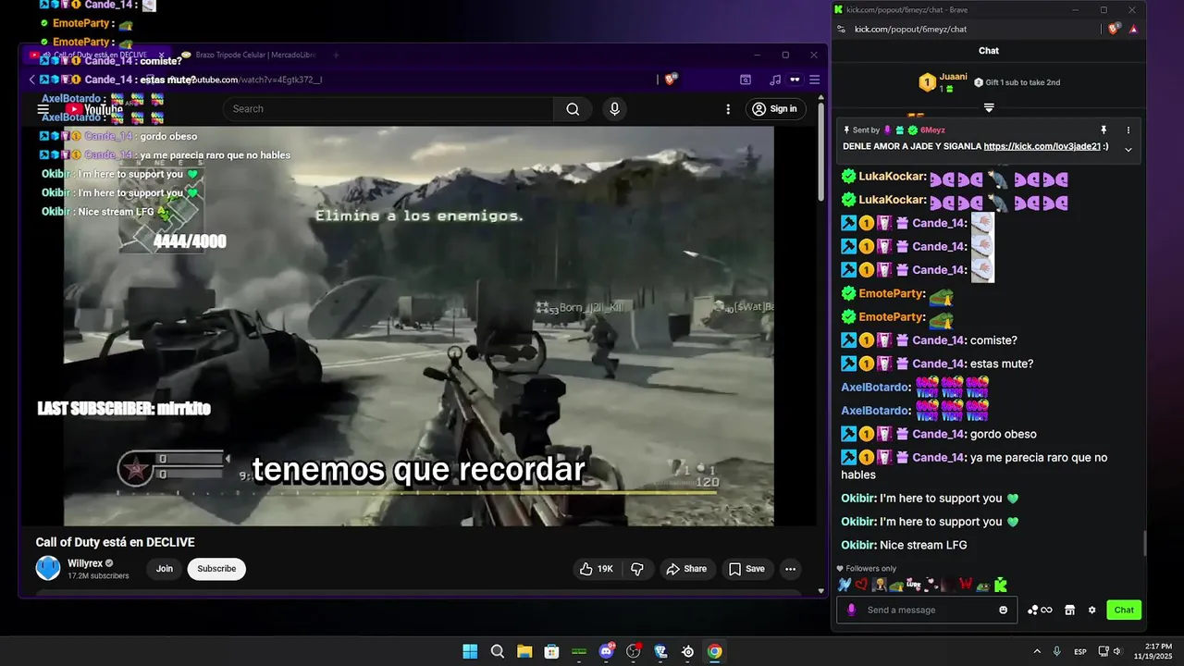
Task: Like the video with 19K likes
Action: tap(597, 569)
